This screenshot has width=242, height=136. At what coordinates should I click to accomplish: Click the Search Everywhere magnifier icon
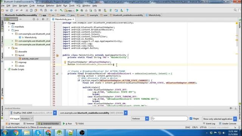pyautogui.click(x=235, y=10)
